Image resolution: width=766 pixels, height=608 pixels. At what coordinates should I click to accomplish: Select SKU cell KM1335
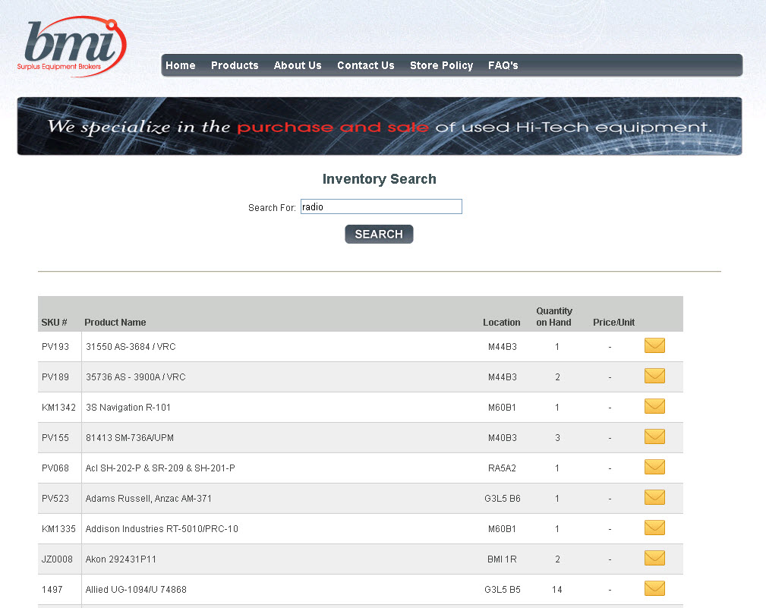58,529
